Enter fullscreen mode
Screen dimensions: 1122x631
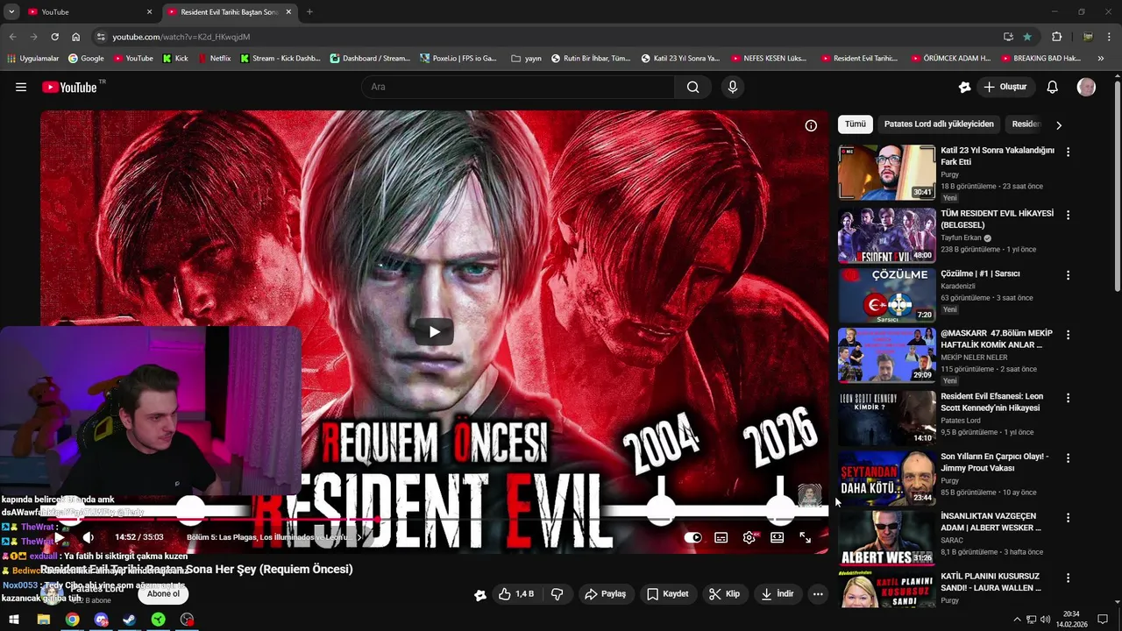pos(805,537)
